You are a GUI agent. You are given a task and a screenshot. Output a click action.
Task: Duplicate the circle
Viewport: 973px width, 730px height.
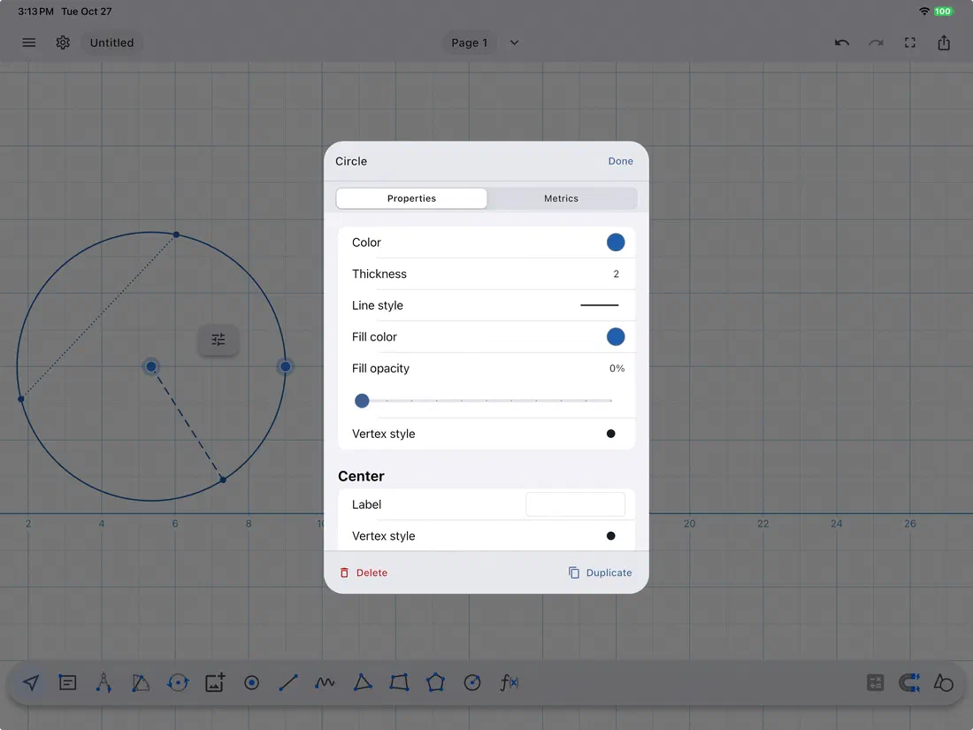[x=600, y=573]
